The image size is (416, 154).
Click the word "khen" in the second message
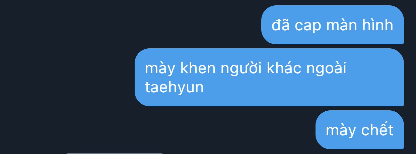(x=198, y=68)
